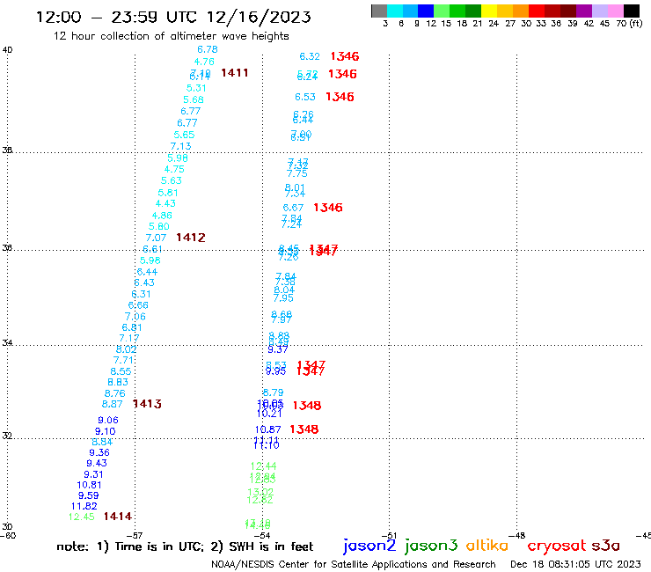
Task: Click the wave height value "11.82"
Action: tap(84, 506)
